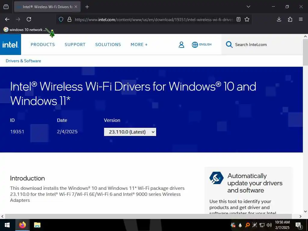Screen dimensions: 308x231
Task: Click Automatically update your drivers heading
Action: (x=255, y=183)
